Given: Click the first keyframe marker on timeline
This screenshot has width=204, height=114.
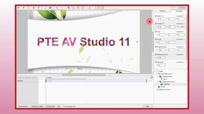Looking at the screenshot, I should [x=46, y=81].
